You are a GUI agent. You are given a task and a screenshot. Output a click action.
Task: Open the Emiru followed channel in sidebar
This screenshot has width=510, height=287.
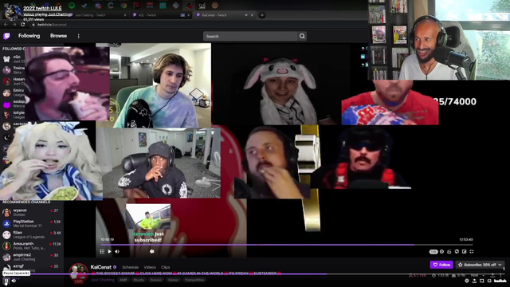point(13,92)
